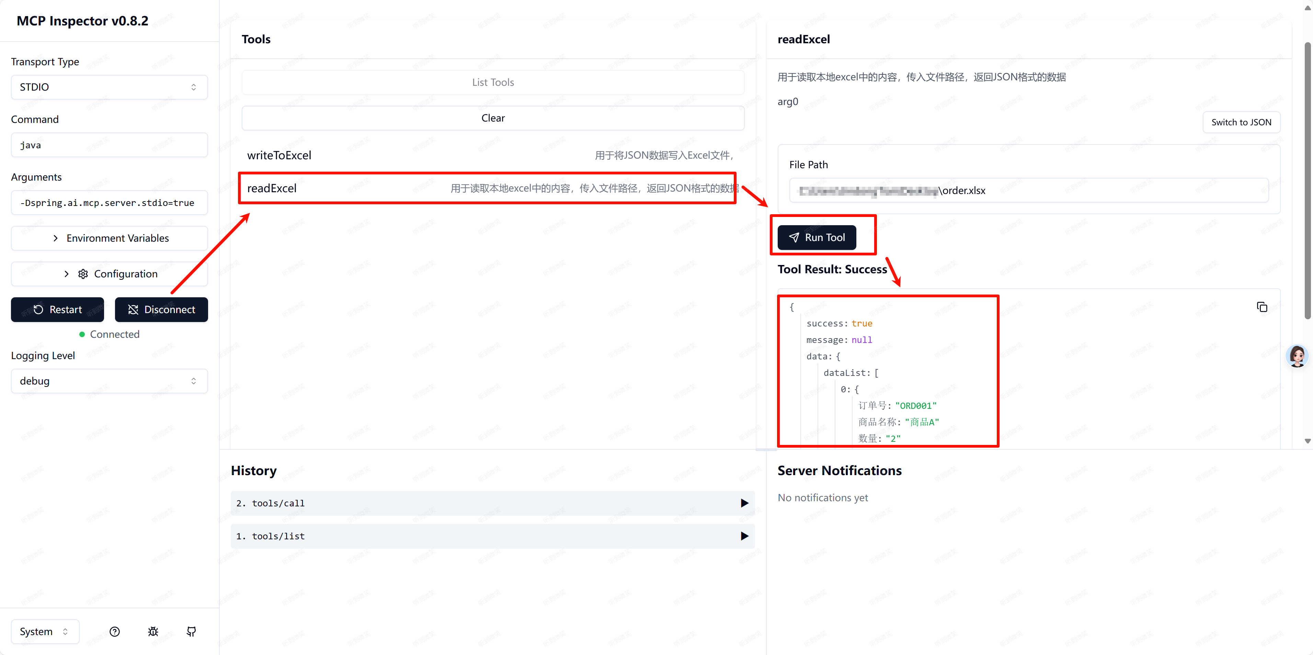The width and height of the screenshot is (1313, 655).
Task: Click the File Path input field
Action: 1028,190
